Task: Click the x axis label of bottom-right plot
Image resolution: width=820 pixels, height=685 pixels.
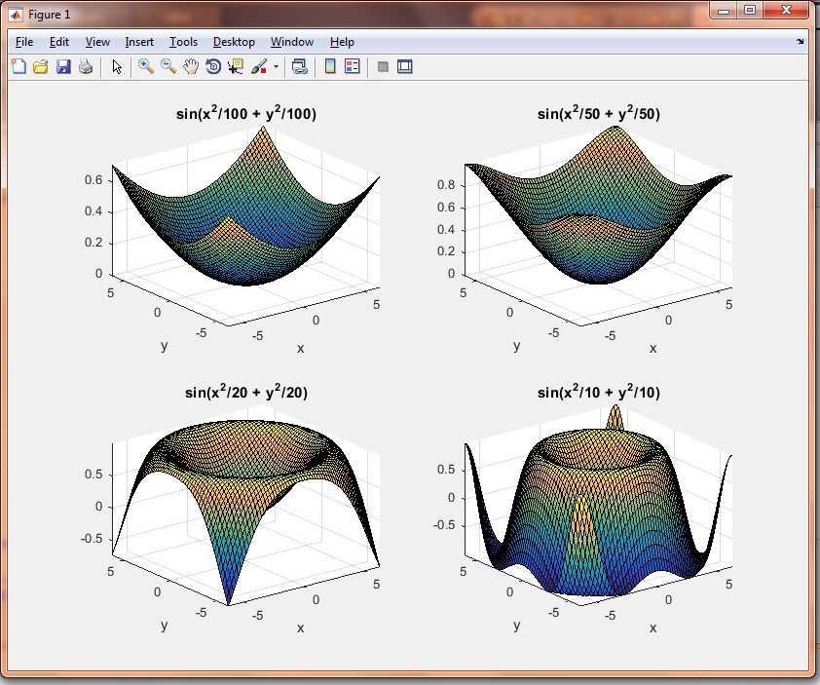Action: [652, 628]
